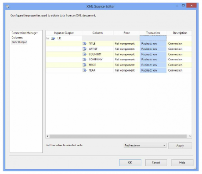Select the Error cell for PRICE
The height and width of the screenshot is (174, 202).
(x=126, y=65)
